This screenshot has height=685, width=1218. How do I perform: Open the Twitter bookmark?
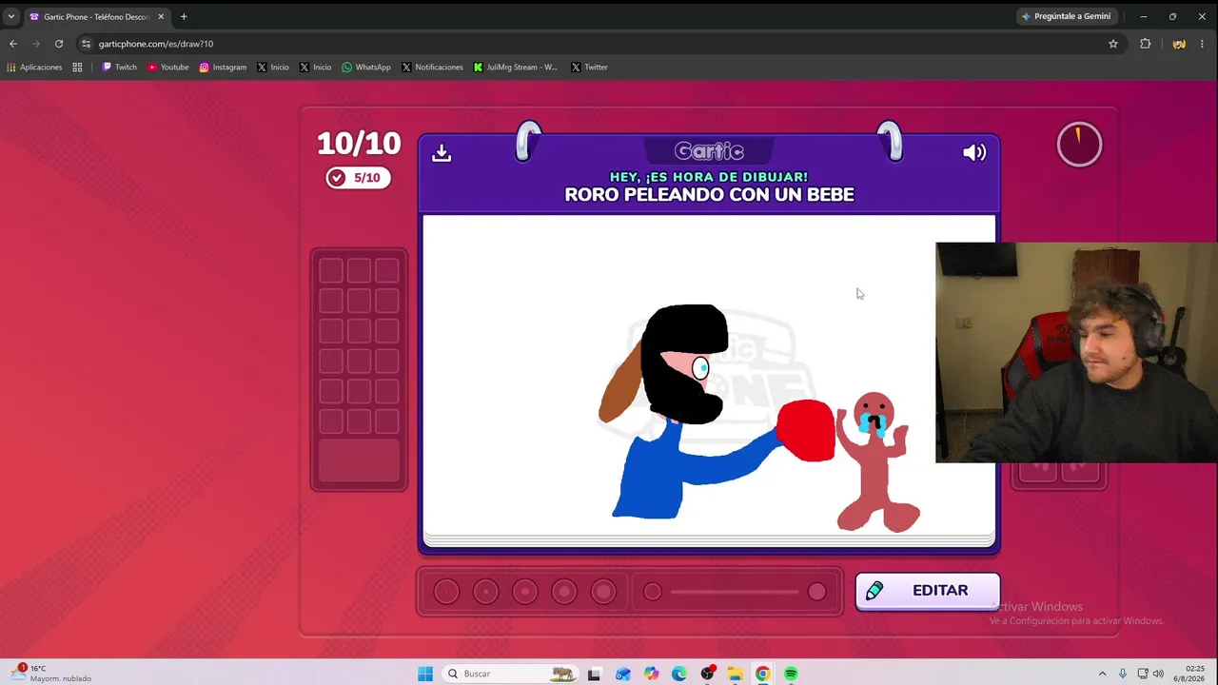coord(589,68)
